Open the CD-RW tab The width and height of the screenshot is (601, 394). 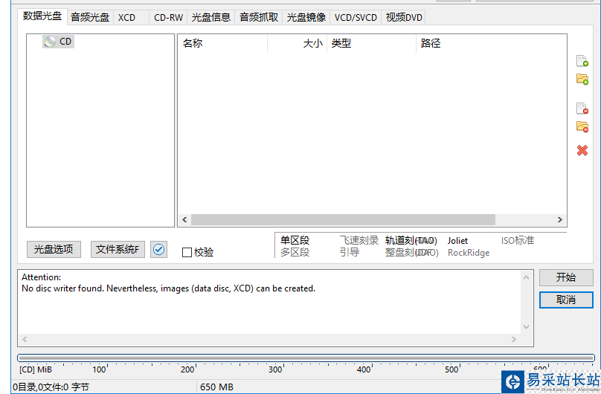168,18
